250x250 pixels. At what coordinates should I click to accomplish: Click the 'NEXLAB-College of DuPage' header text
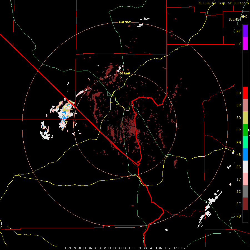[222, 3]
